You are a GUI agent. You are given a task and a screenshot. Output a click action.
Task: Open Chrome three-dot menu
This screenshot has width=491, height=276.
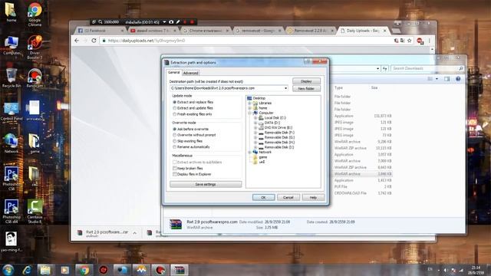(x=430, y=41)
